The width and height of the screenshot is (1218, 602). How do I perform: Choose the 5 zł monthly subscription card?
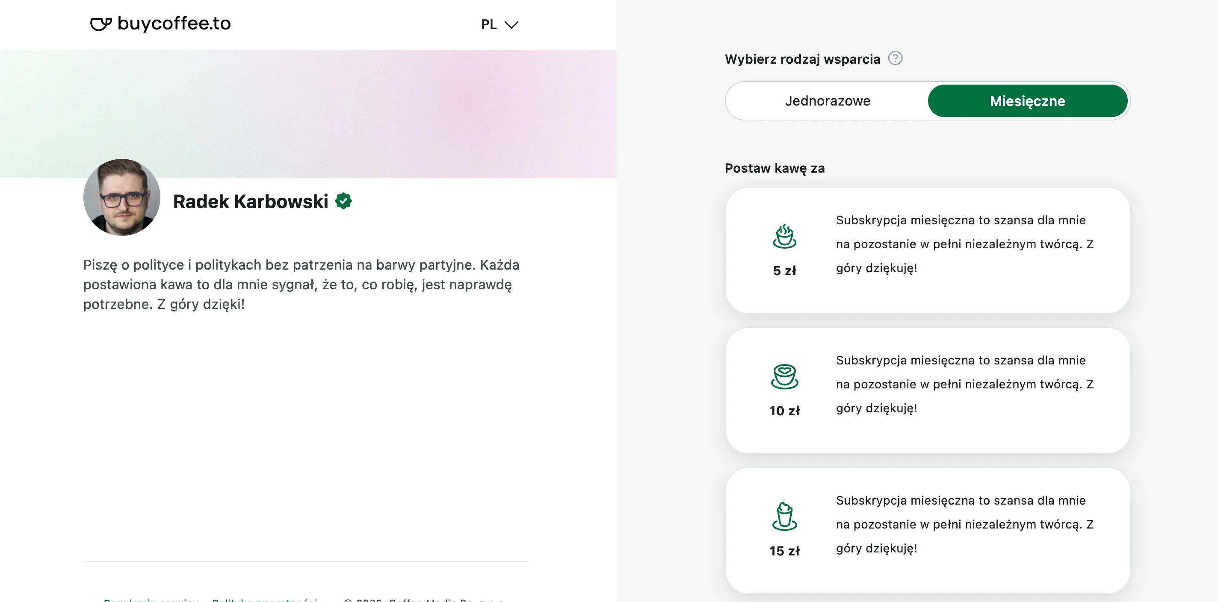click(928, 250)
